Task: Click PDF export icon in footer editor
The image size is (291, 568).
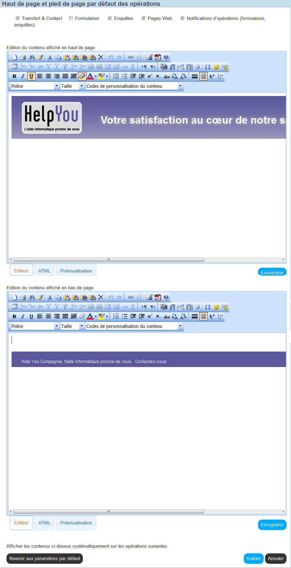Action: click(158, 298)
